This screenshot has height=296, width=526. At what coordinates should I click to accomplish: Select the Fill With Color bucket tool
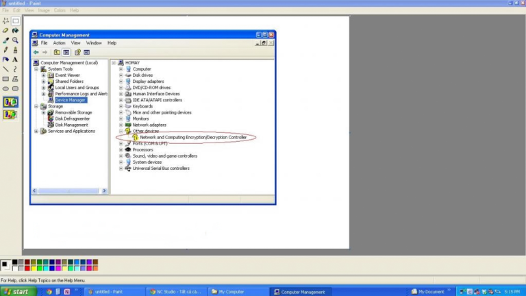(15, 30)
